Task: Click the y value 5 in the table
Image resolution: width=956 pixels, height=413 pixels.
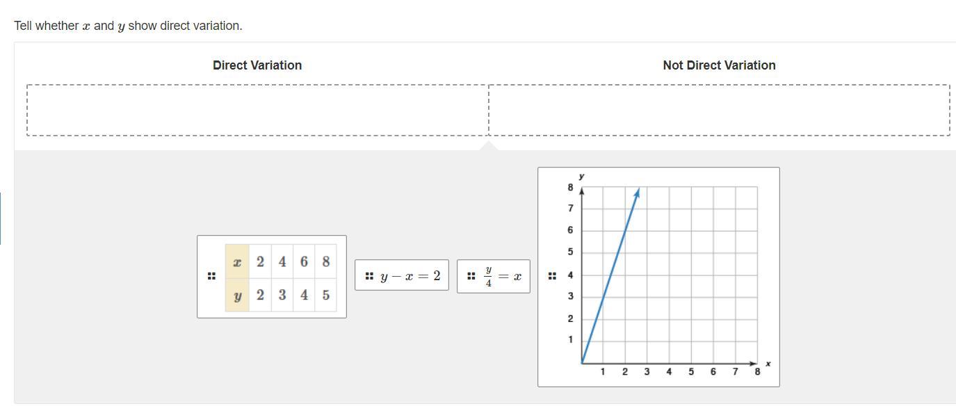Action: tap(325, 295)
